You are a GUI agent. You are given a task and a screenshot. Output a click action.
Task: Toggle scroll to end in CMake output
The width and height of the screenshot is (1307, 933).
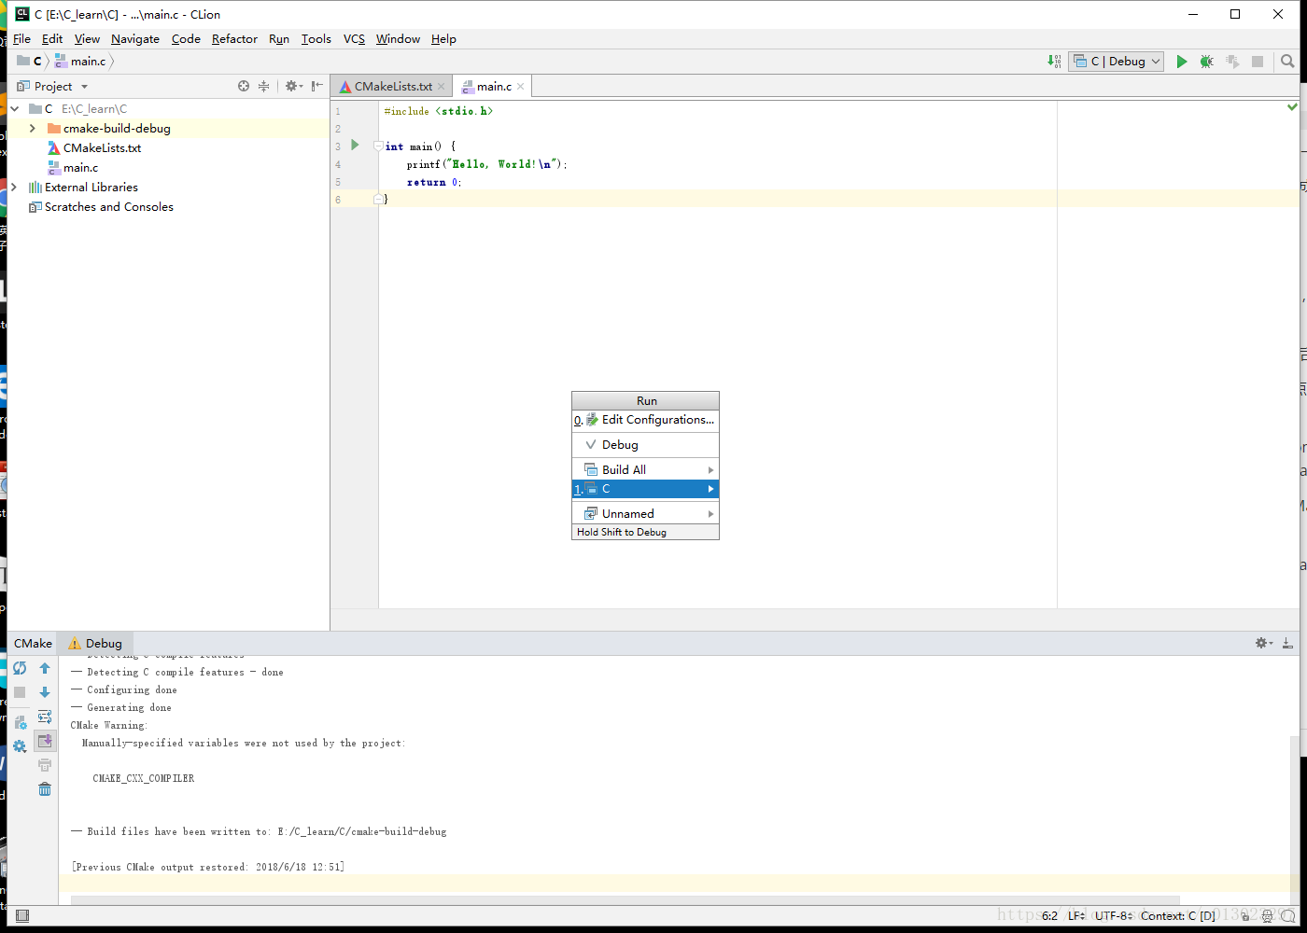(45, 741)
